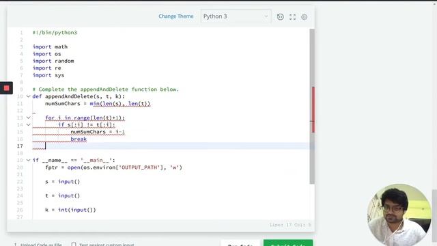437x246 pixels.
Task: Click the 'break' statement on line 16
Action: point(79,139)
